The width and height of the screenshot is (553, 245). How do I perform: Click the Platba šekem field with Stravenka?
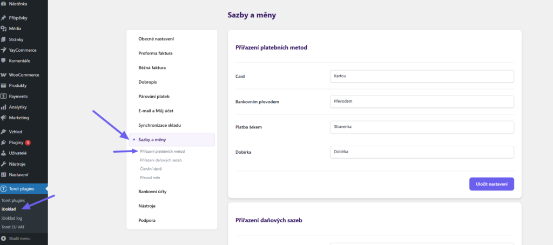[422, 127]
